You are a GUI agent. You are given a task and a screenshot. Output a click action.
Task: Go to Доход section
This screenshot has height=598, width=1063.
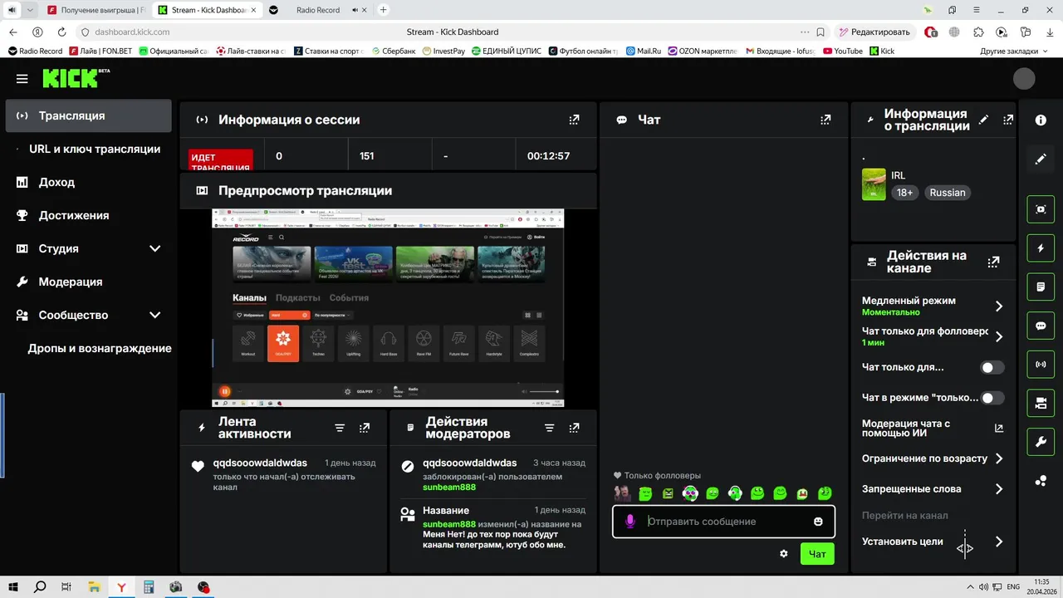pyautogui.click(x=88, y=182)
